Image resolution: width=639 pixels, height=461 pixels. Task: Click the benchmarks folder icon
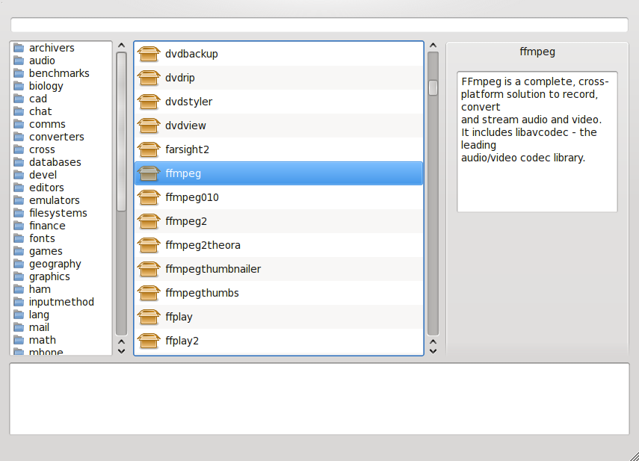[x=19, y=73]
